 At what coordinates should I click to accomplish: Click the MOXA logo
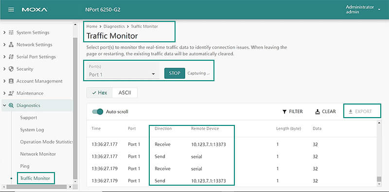pos(35,10)
